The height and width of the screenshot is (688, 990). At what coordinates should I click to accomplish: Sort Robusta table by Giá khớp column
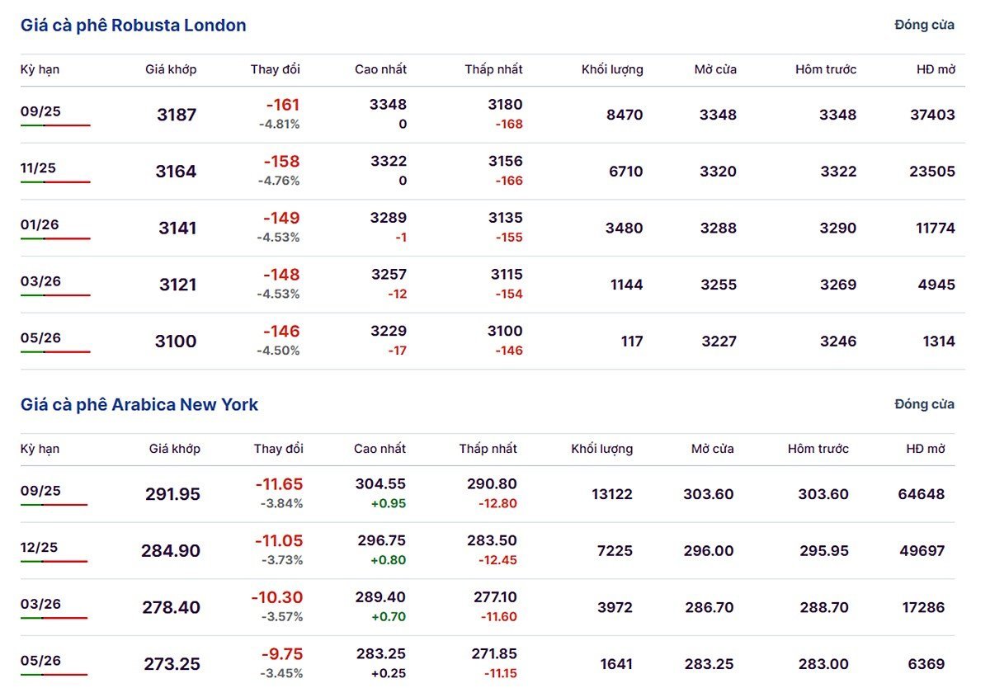tap(171, 69)
